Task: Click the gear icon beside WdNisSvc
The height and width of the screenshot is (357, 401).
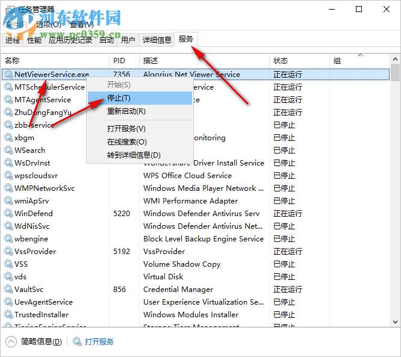Action: coord(8,226)
